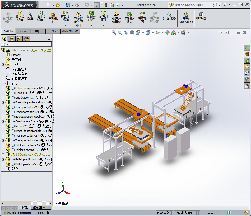251x216 pixels.
Task: Click Take Snapshot (拍快照) icon
Action: (x=201, y=16)
